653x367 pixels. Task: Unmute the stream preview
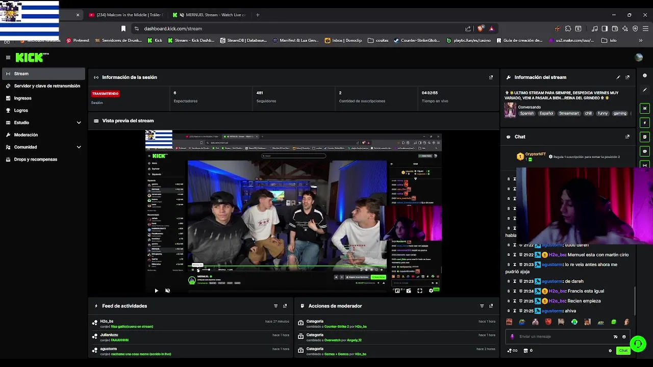point(167,291)
